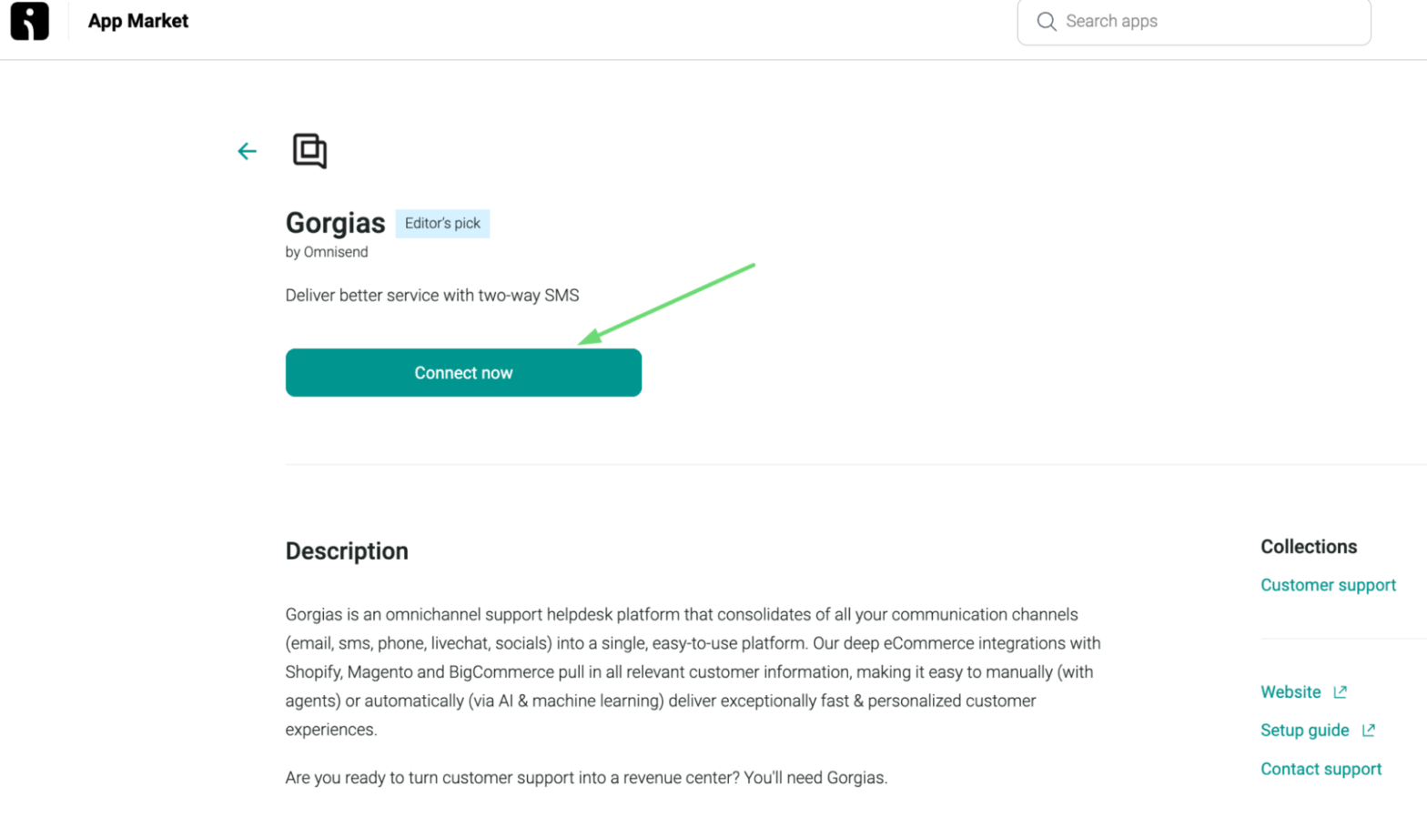The image size is (1427, 837).
Task: Click the external link icon next to Website
Action: pyautogui.click(x=1341, y=691)
